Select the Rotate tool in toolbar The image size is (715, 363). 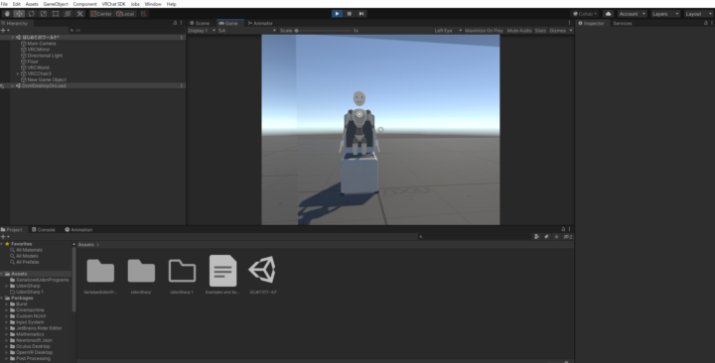click(x=32, y=14)
